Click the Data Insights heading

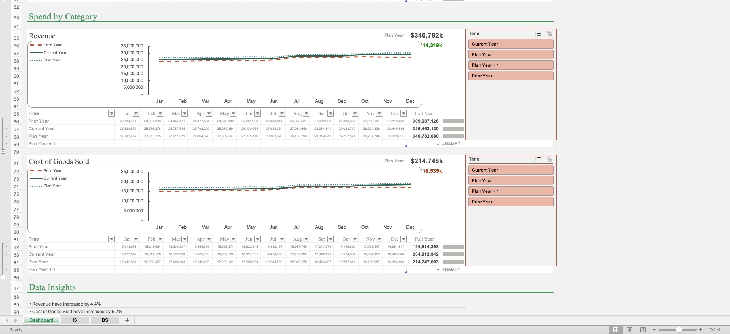tap(52, 287)
